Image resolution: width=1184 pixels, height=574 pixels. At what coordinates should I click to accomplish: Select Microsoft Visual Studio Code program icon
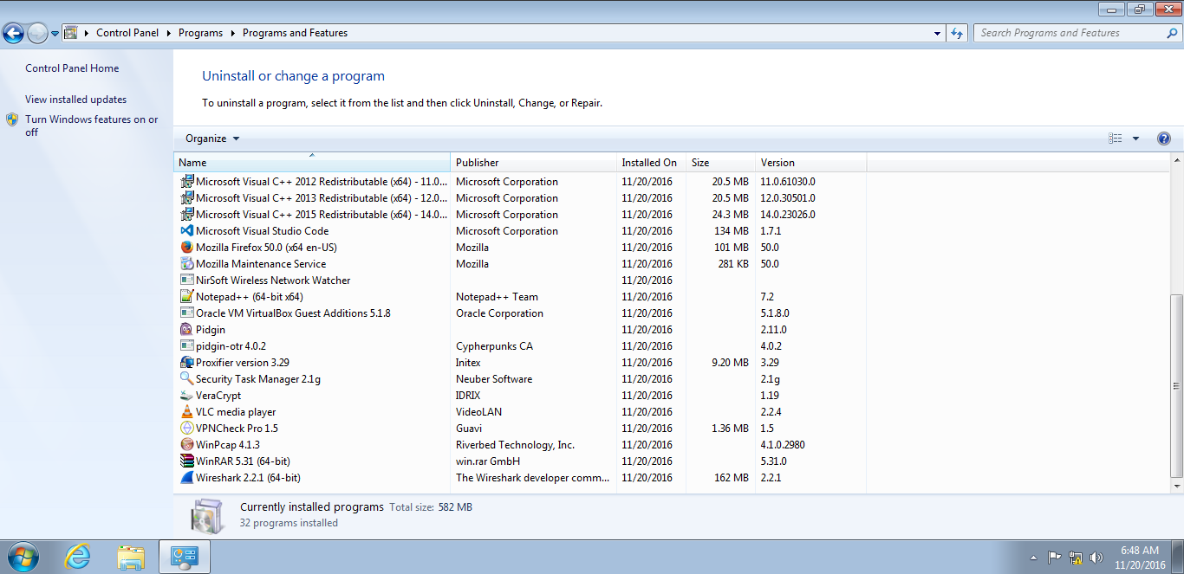[186, 231]
